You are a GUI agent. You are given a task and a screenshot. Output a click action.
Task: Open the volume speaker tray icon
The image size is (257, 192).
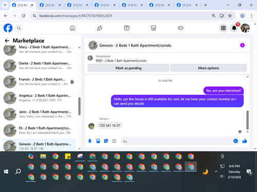pyautogui.click(x=222, y=176)
